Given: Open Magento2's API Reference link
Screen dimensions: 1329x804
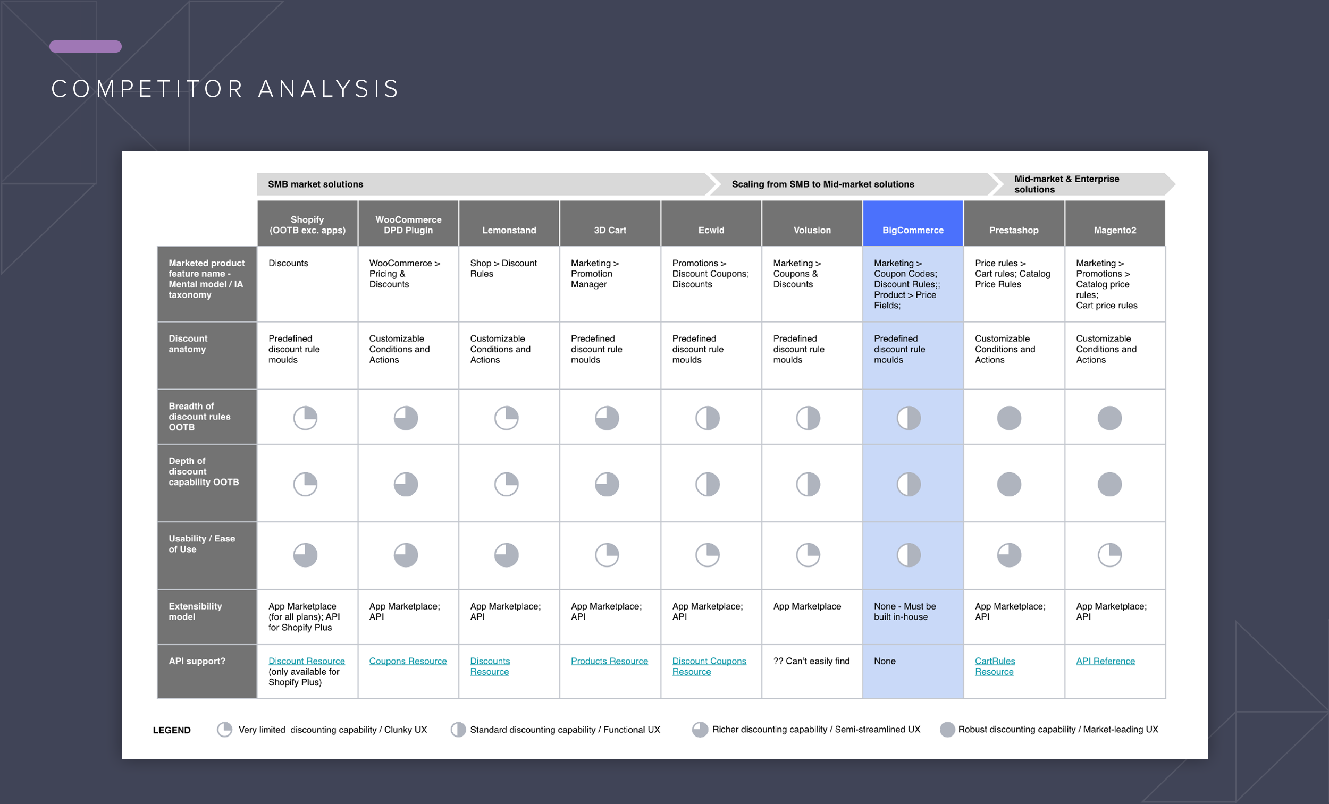Looking at the screenshot, I should coord(1105,661).
